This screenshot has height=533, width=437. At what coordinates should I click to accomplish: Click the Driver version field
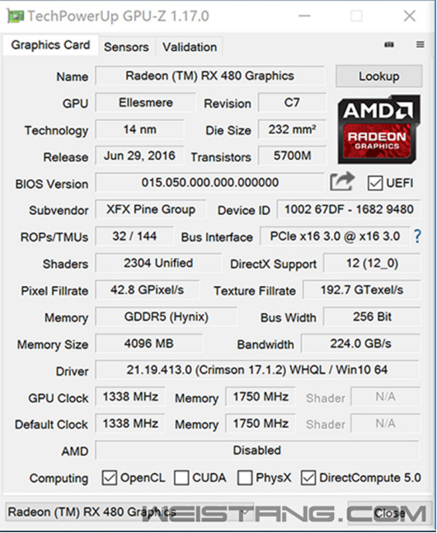257,370
